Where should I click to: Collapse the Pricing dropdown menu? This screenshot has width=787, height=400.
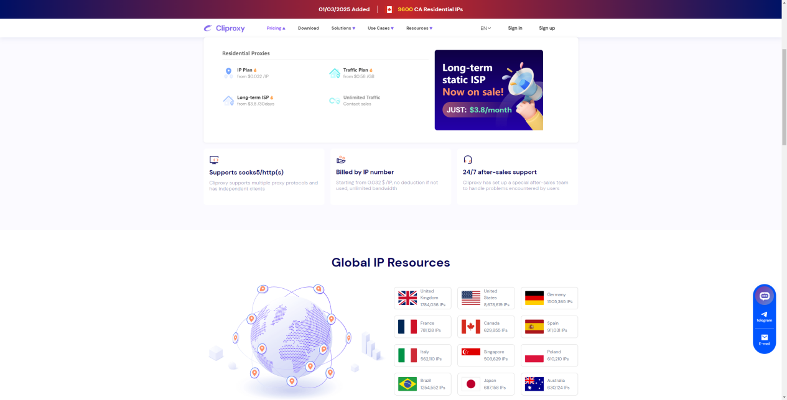click(x=276, y=28)
